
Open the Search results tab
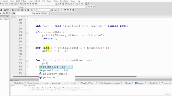[x=34, y=83]
